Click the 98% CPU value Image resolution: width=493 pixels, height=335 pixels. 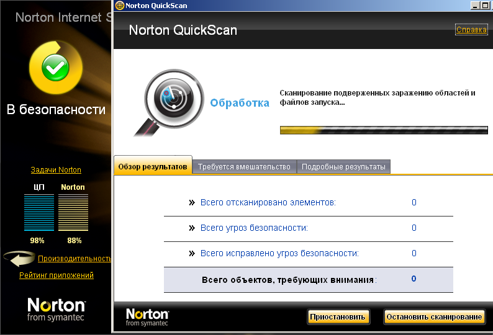pyautogui.click(x=37, y=241)
